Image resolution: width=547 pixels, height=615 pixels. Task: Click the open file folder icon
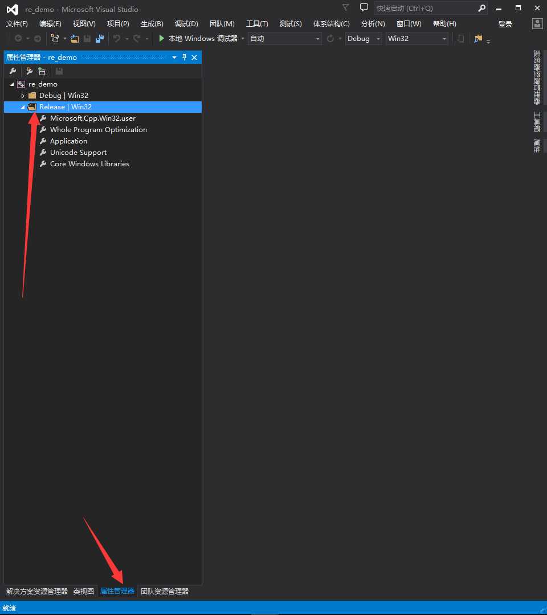pyautogui.click(x=75, y=39)
